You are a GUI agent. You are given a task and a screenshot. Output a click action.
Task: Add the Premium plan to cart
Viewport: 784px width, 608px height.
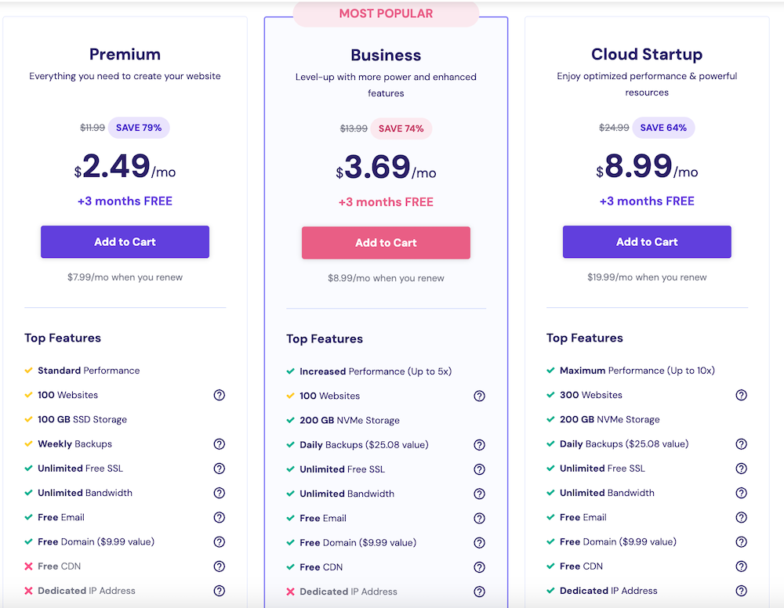pyautogui.click(x=125, y=242)
